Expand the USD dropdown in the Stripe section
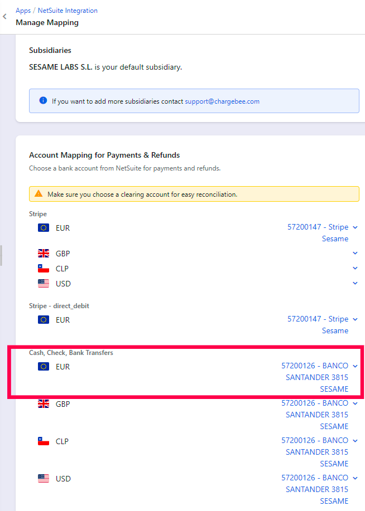Viewport: 365px width, 511px height. [x=356, y=283]
